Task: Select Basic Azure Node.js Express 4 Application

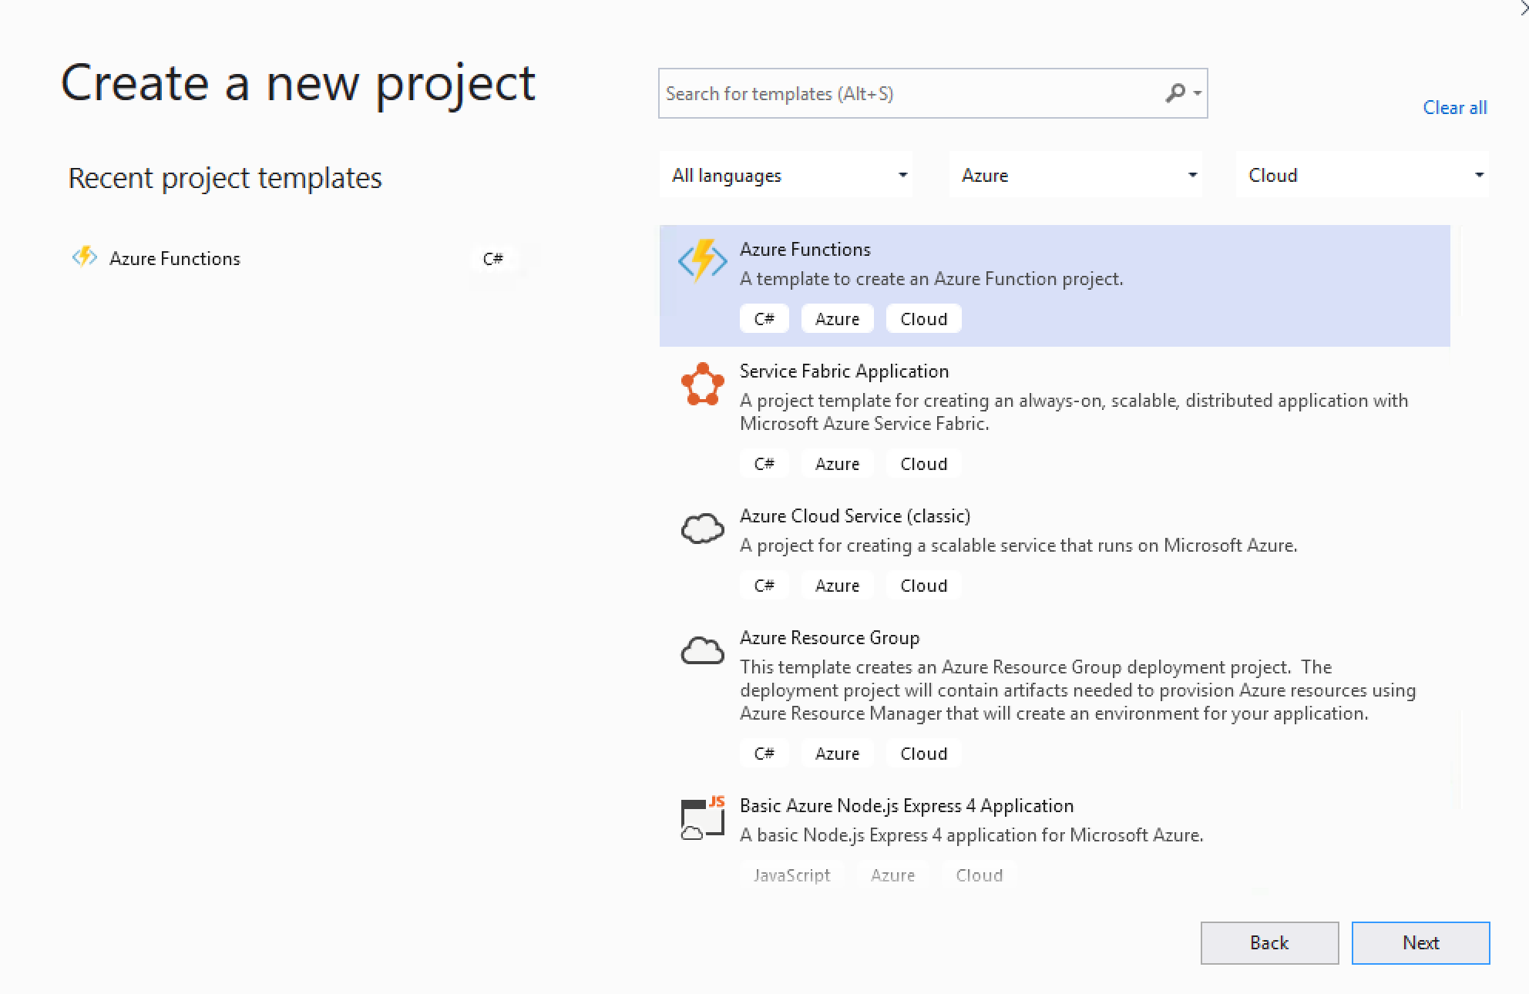Action: (x=906, y=806)
